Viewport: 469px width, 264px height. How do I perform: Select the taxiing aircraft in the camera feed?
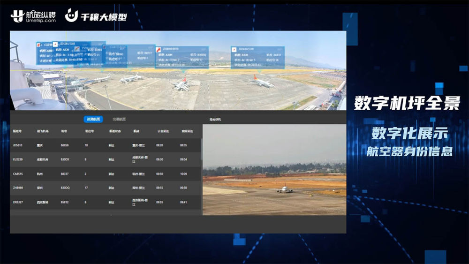284,189
